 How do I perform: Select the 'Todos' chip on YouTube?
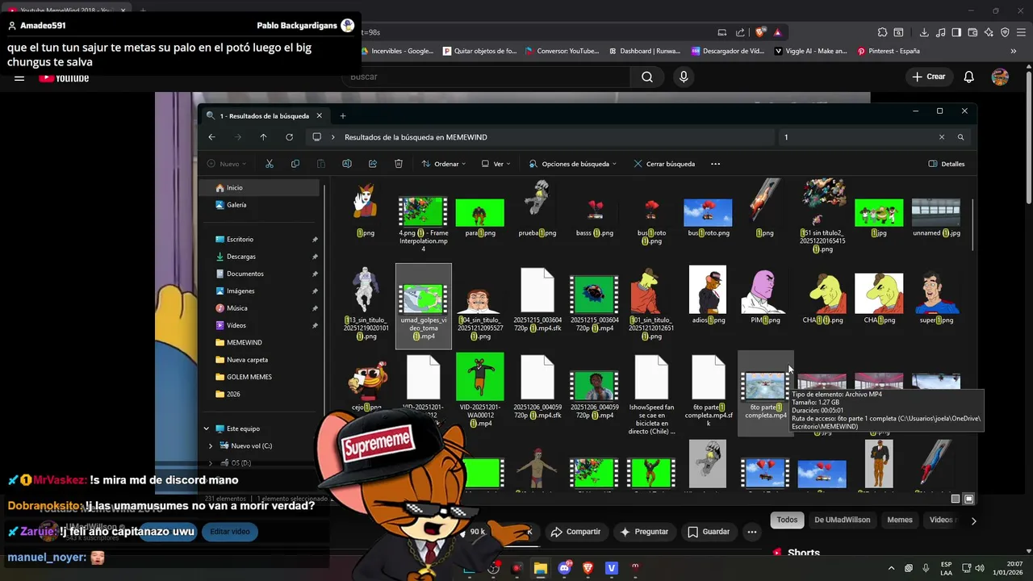787,520
